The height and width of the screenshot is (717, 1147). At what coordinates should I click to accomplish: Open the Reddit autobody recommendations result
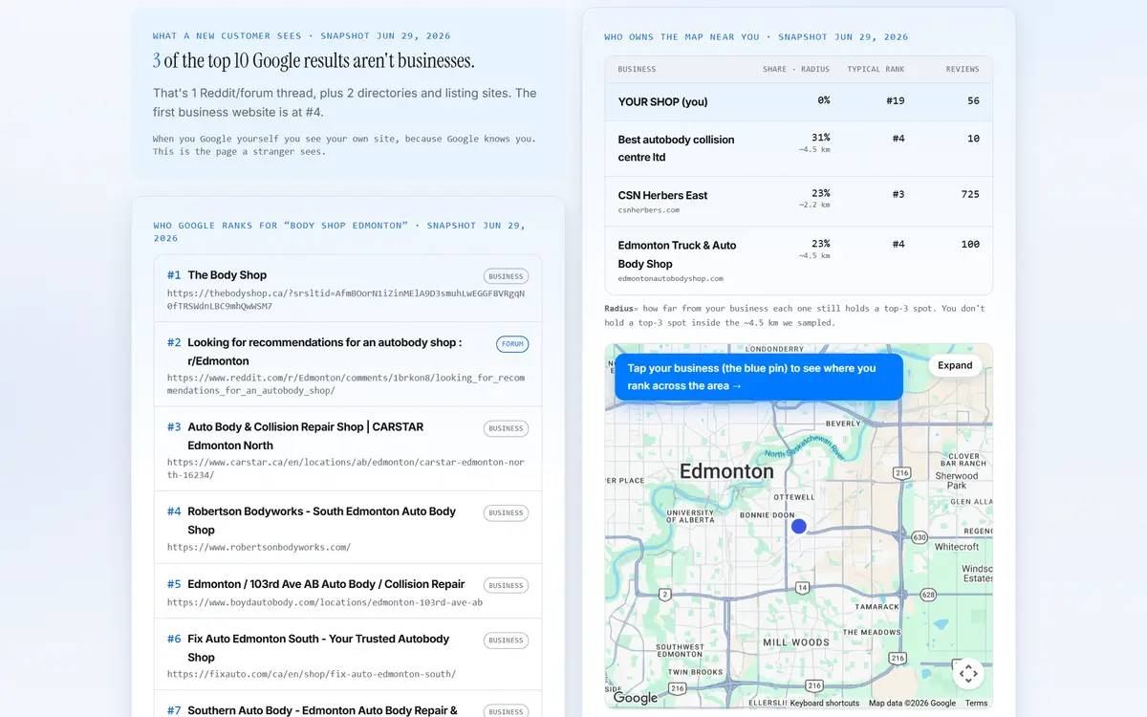point(325,352)
